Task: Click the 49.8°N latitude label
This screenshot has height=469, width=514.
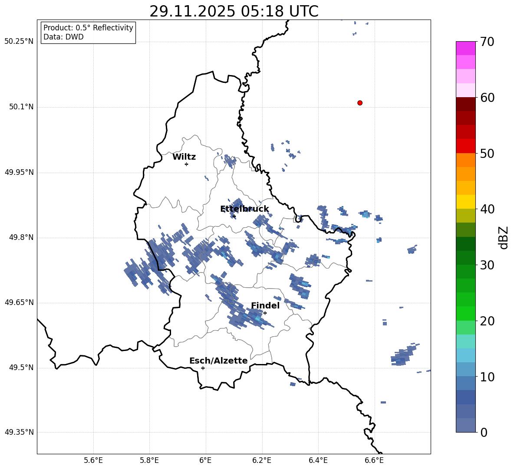Action: tap(21, 237)
